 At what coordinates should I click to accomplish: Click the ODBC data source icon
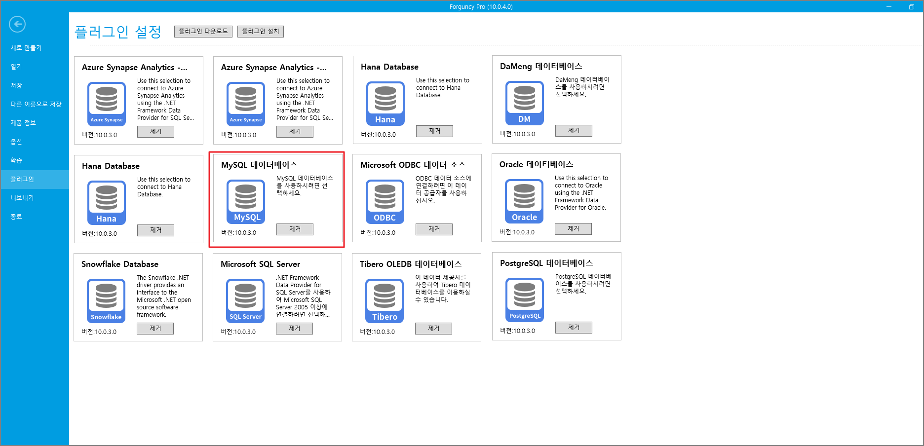(x=385, y=202)
